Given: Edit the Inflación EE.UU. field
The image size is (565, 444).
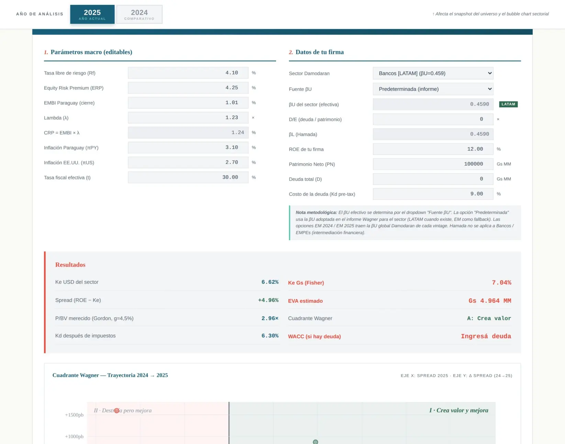Looking at the screenshot, I should (x=188, y=162).
